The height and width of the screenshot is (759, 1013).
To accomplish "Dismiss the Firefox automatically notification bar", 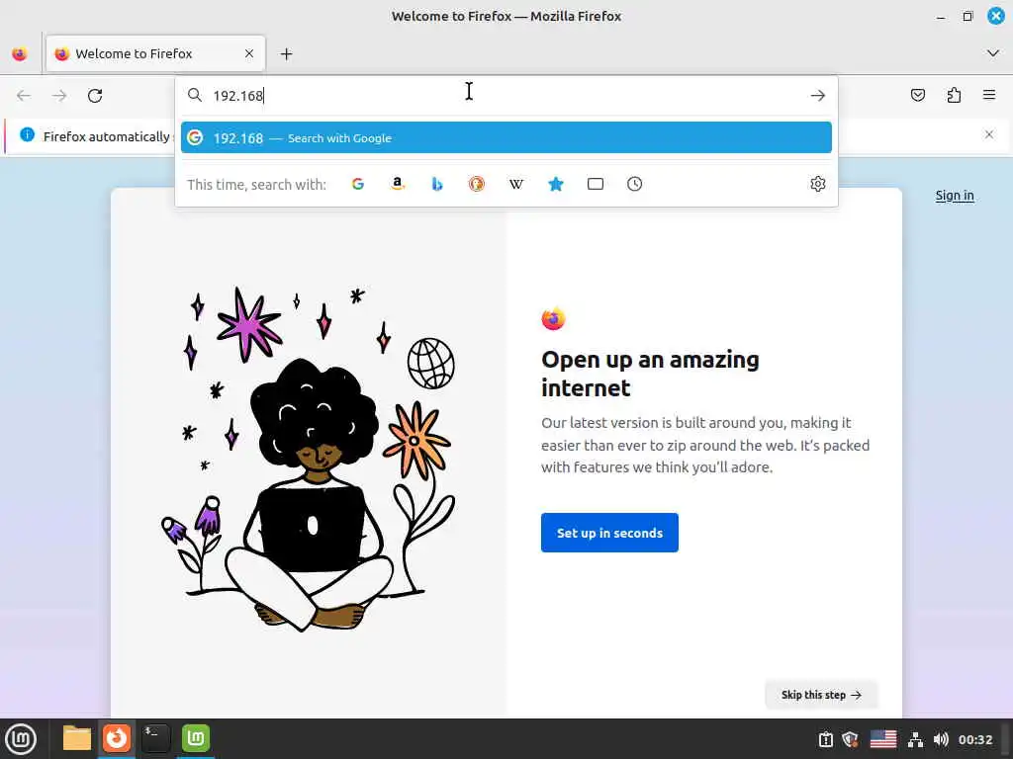I will (x=989, y=134).
